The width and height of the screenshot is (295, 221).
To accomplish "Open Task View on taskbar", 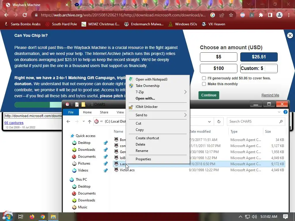I will [x=20, y=217].
